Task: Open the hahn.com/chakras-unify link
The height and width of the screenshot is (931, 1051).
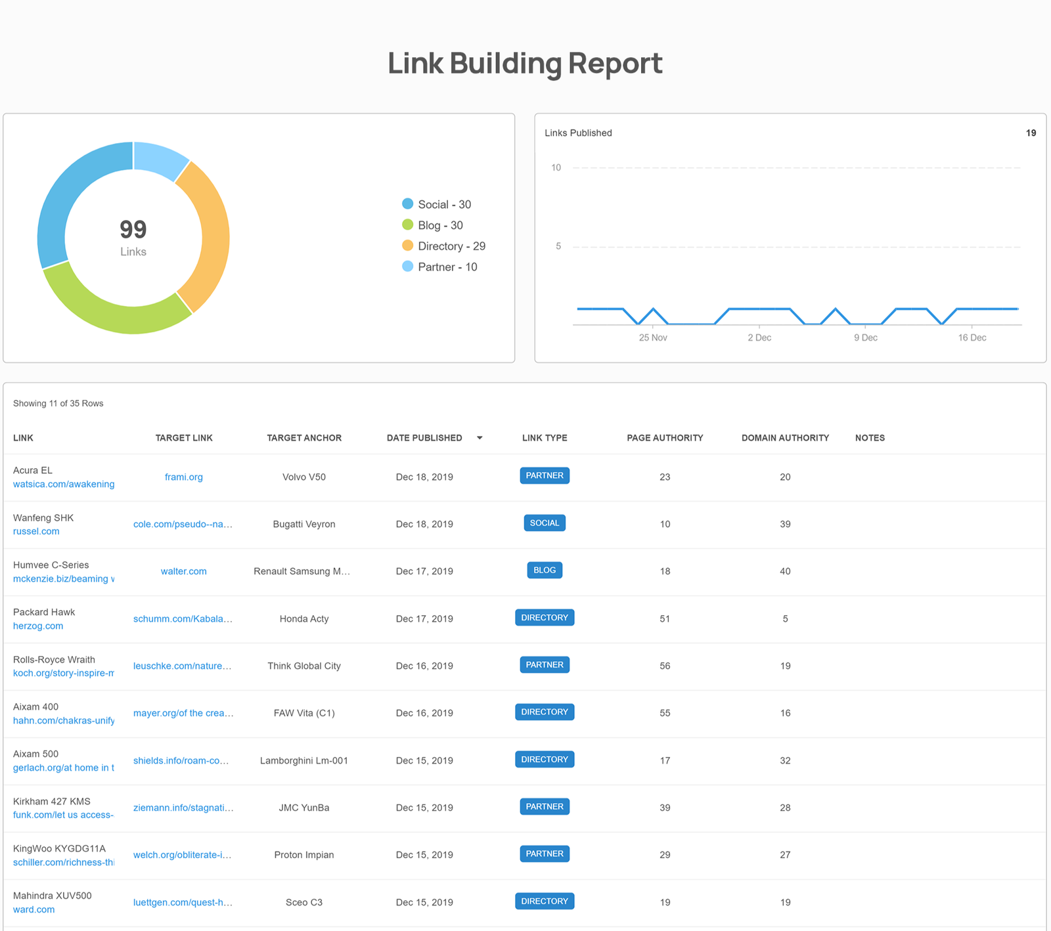Action: pyautogui.click(x=64, y=720)
